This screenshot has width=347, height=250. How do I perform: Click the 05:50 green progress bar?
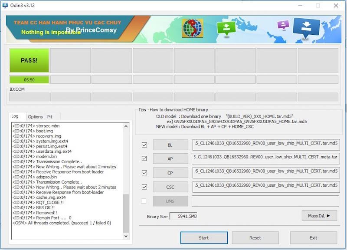pyautogui.click(x=29, y=80)
